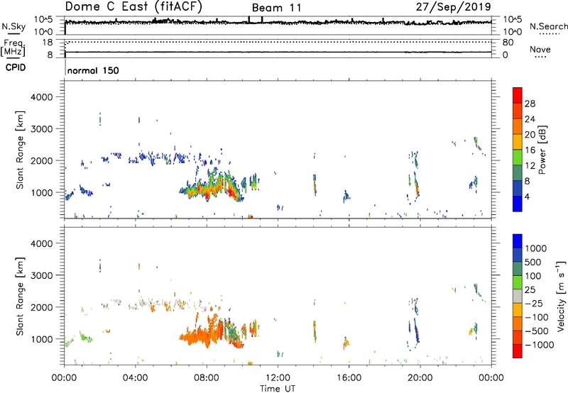Click the '-100' velocity colorbar label
The width and height of the screenshot is (568, 393).
537,317
